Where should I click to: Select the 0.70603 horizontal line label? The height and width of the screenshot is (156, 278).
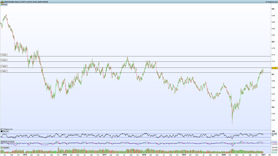tap(4, 71)
